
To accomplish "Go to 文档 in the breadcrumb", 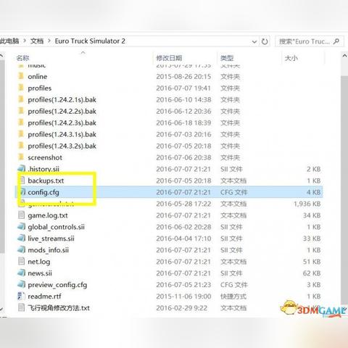I will 37,41.
